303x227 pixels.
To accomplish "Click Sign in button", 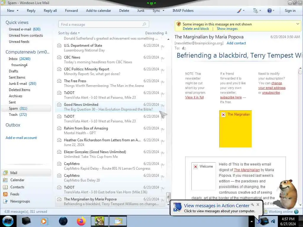I will [x=290, y=11].
